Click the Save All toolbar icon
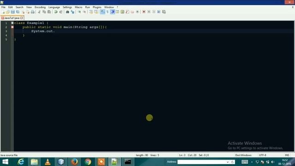The image size is (295, 166). coord(18,12)
